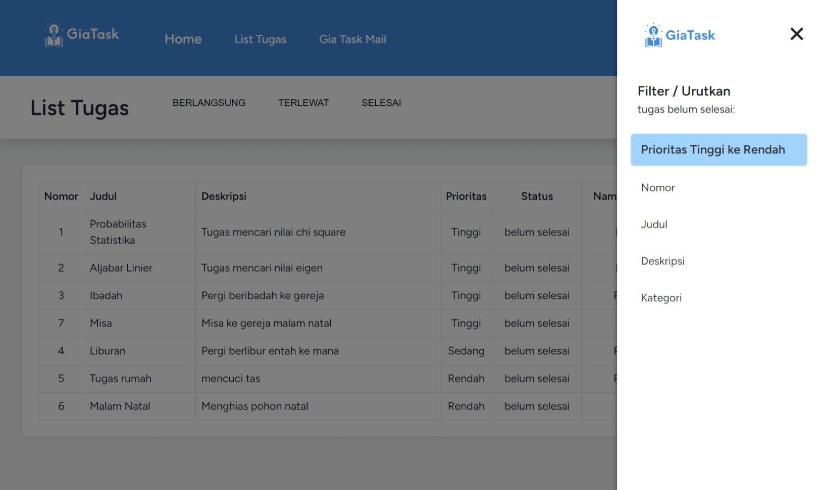Image resolution: width=821 pixels, height=490 pixels.
Task: Click the Prioritas column header
Action: tap(466, 196)
